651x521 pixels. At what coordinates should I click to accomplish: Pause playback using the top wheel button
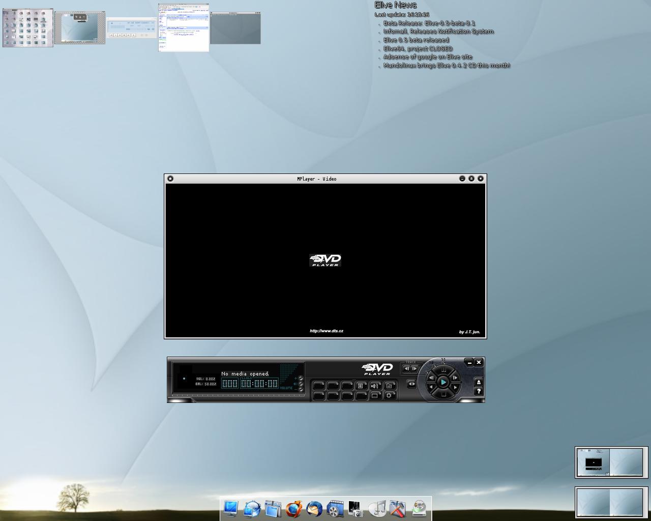point(443,370)
